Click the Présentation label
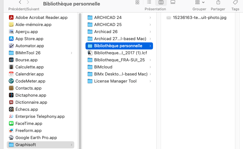The width and height of the screenshot is (243, 149). tap(155, 9)
